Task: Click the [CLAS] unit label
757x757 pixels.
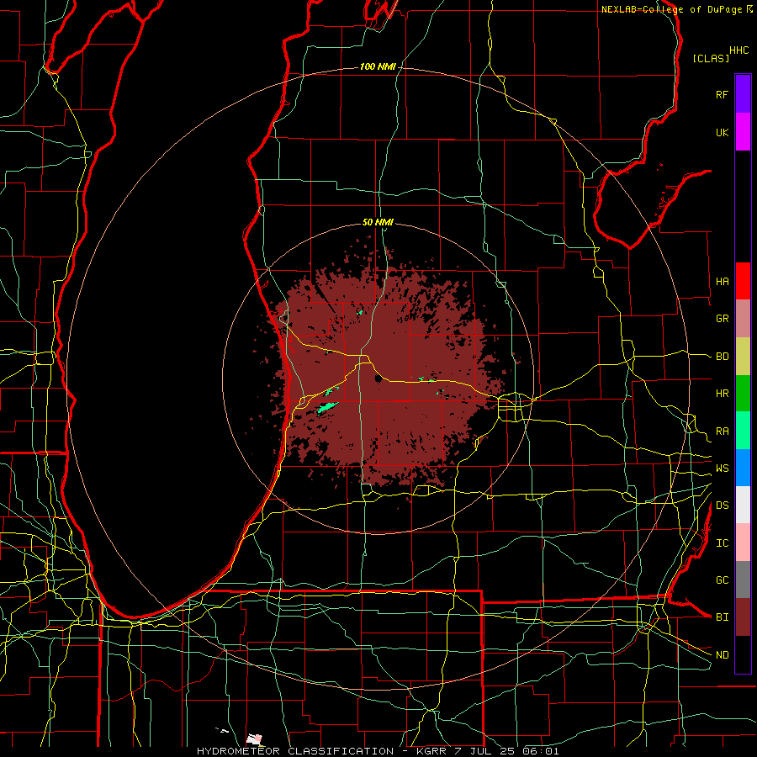Action: pos(711,58)
